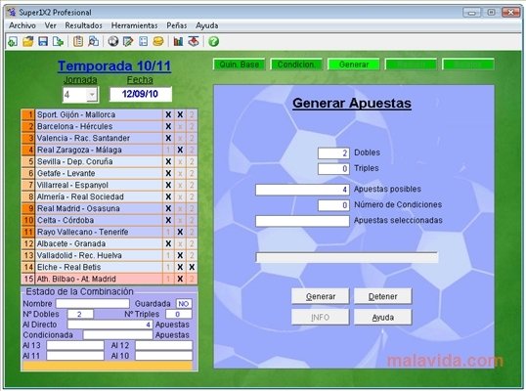Click the clipboard toolbar icon
Screen dimensions: 526x391
(78, 42)
